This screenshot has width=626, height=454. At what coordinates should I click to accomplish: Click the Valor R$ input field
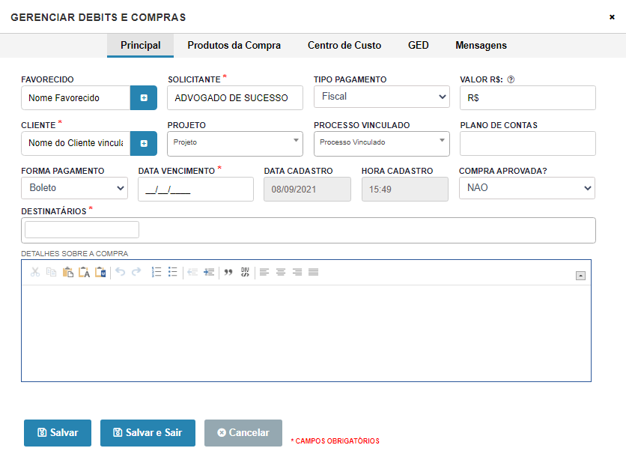click(x=528, y=98)
